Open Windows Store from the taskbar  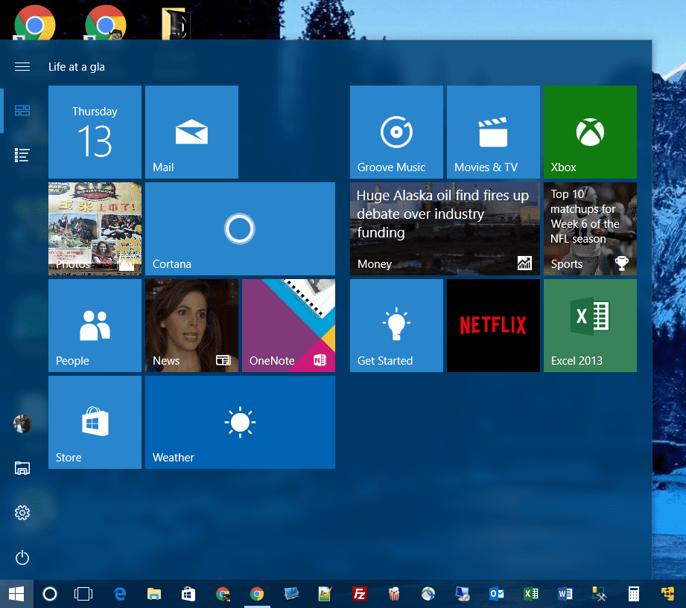click(188, 594)
